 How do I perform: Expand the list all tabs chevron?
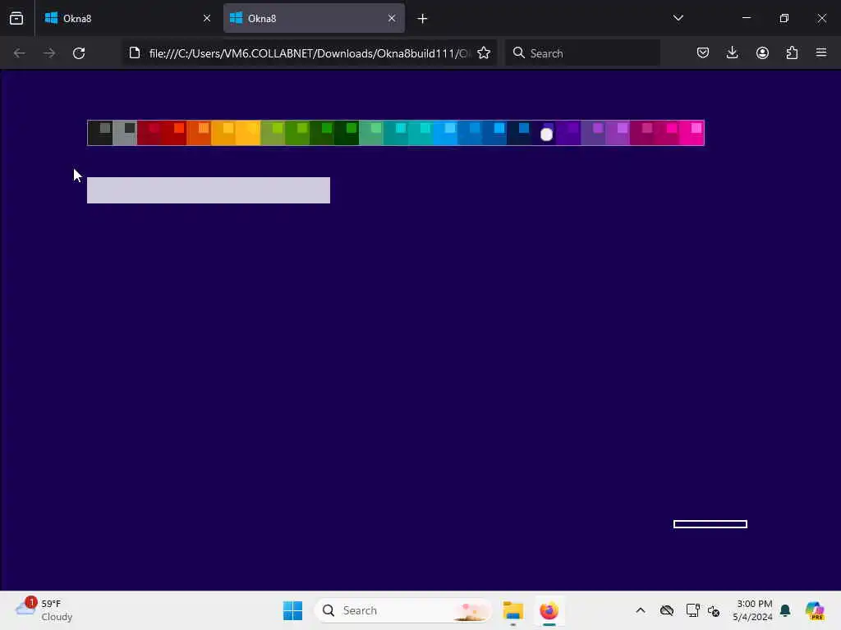[678, 18]
